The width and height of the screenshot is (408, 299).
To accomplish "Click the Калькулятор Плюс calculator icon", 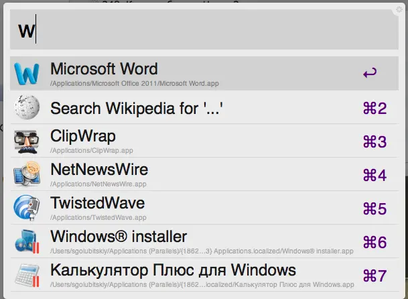I will 27,275.
